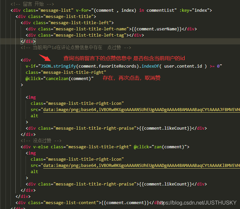Click the "cancelzan" handler name

click(57, 78)
